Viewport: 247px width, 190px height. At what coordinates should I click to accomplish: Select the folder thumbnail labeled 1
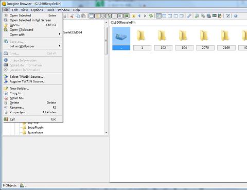pyautogui.click(x=142, y=39)
